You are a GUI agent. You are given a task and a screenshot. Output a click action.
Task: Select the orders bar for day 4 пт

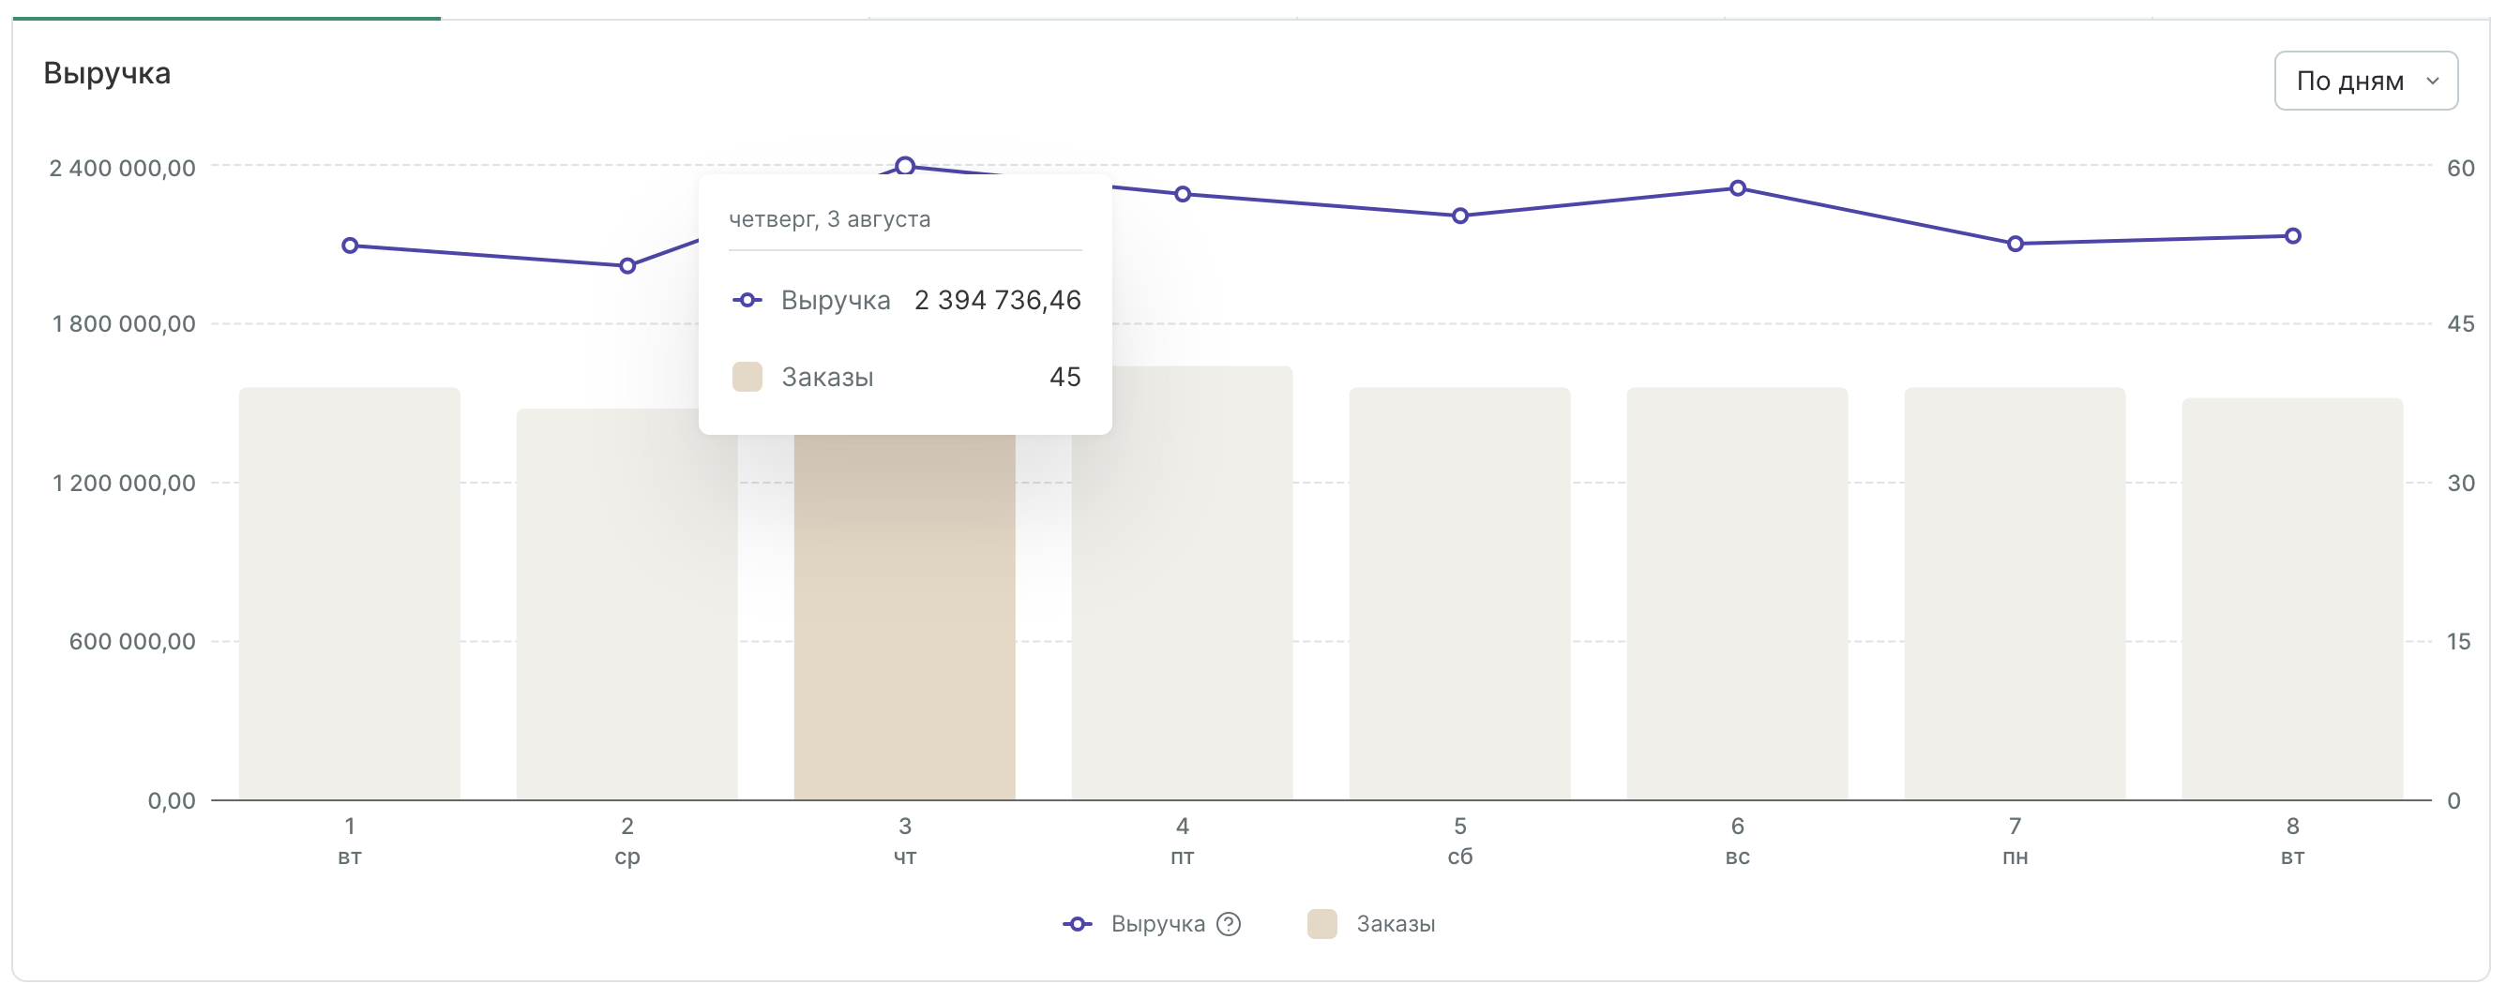coord(1182,583)
